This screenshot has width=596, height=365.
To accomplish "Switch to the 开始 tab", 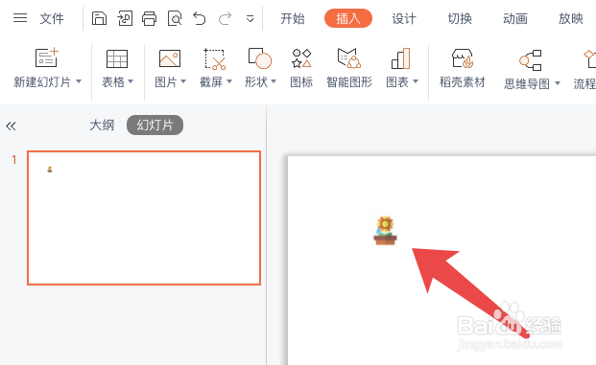I will 293,18.
